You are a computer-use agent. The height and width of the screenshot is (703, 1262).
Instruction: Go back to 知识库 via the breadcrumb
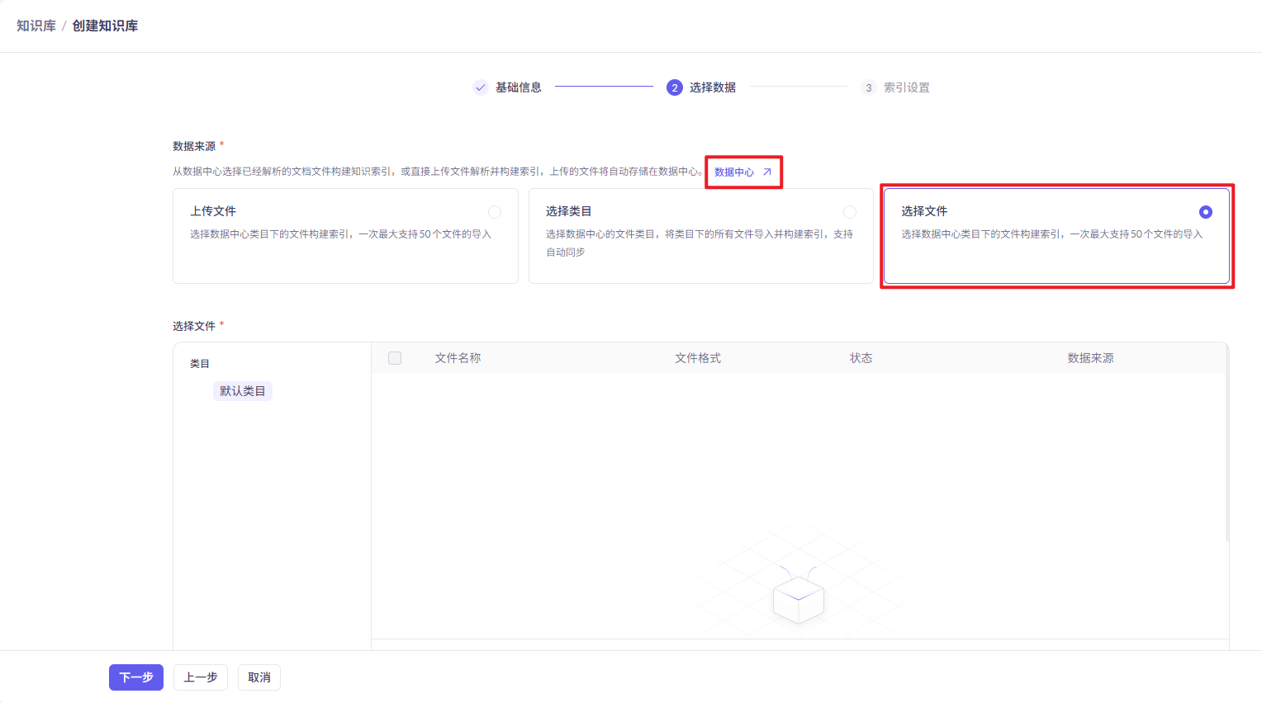pyautogui.click(x=36, y=26)
